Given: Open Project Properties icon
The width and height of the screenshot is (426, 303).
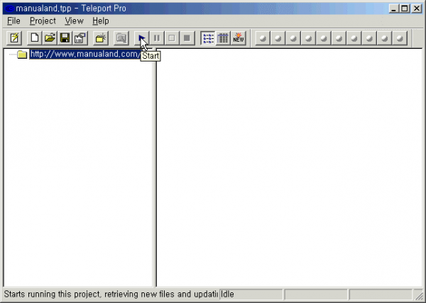Looking at the screenshot, I should [80, 38].
